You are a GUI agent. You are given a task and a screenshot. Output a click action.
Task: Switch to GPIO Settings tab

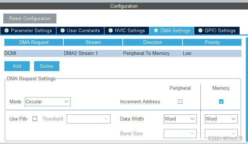[x=217, y=30]
